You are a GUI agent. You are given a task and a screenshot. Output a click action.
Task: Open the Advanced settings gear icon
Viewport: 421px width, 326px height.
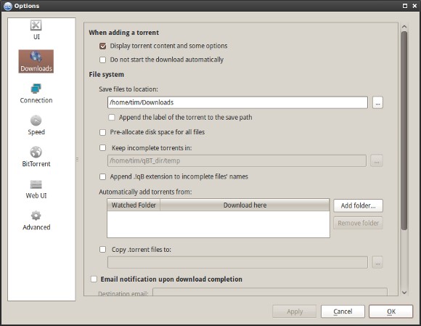click(x=36, y=216)
